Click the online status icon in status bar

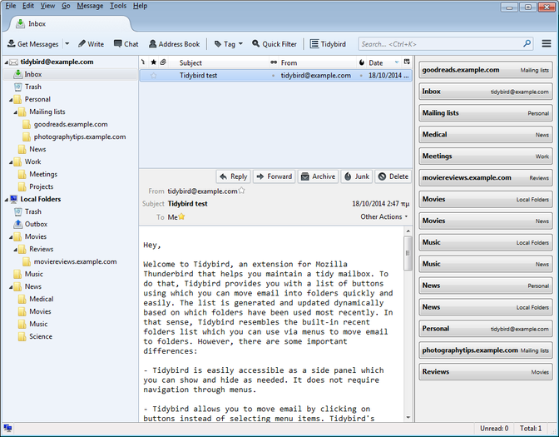click(x=7, y=428)
